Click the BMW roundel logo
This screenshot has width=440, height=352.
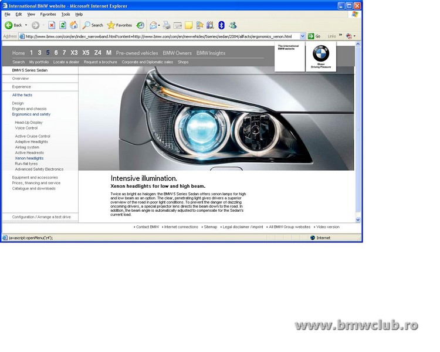click(x=321, y=53)
